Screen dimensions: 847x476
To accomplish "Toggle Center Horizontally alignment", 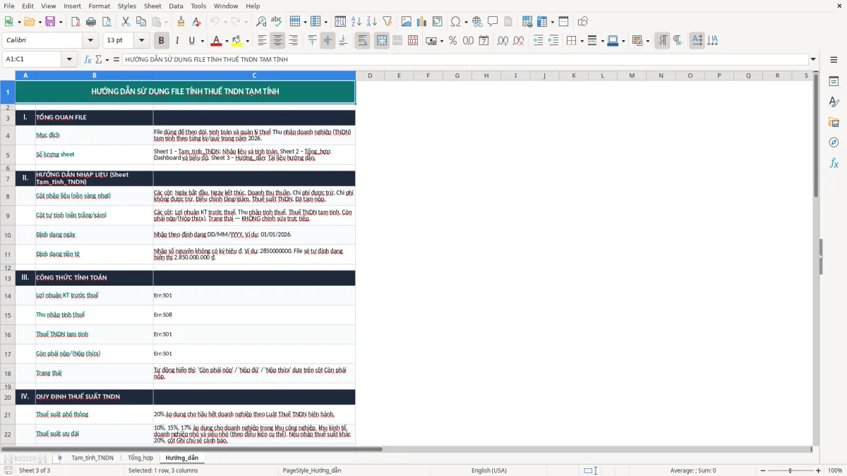I will click(277, 41).
